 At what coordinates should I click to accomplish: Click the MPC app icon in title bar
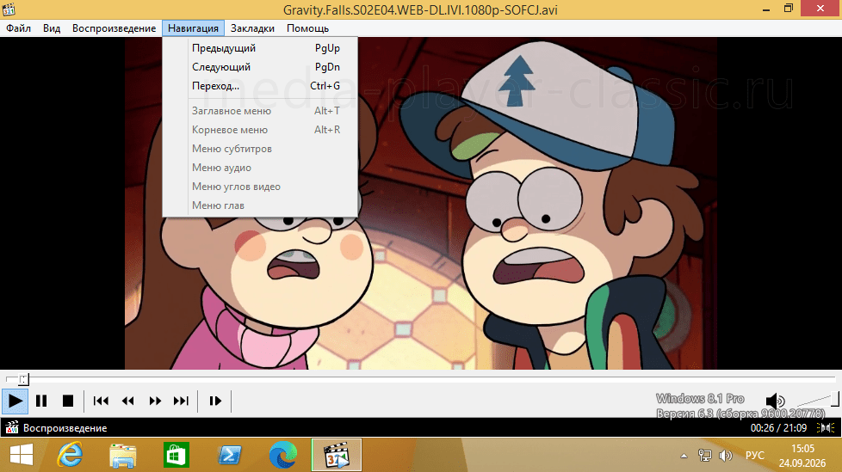point(9,9)
